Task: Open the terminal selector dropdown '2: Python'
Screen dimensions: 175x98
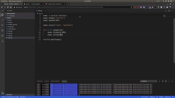Action: click(148, 81)
